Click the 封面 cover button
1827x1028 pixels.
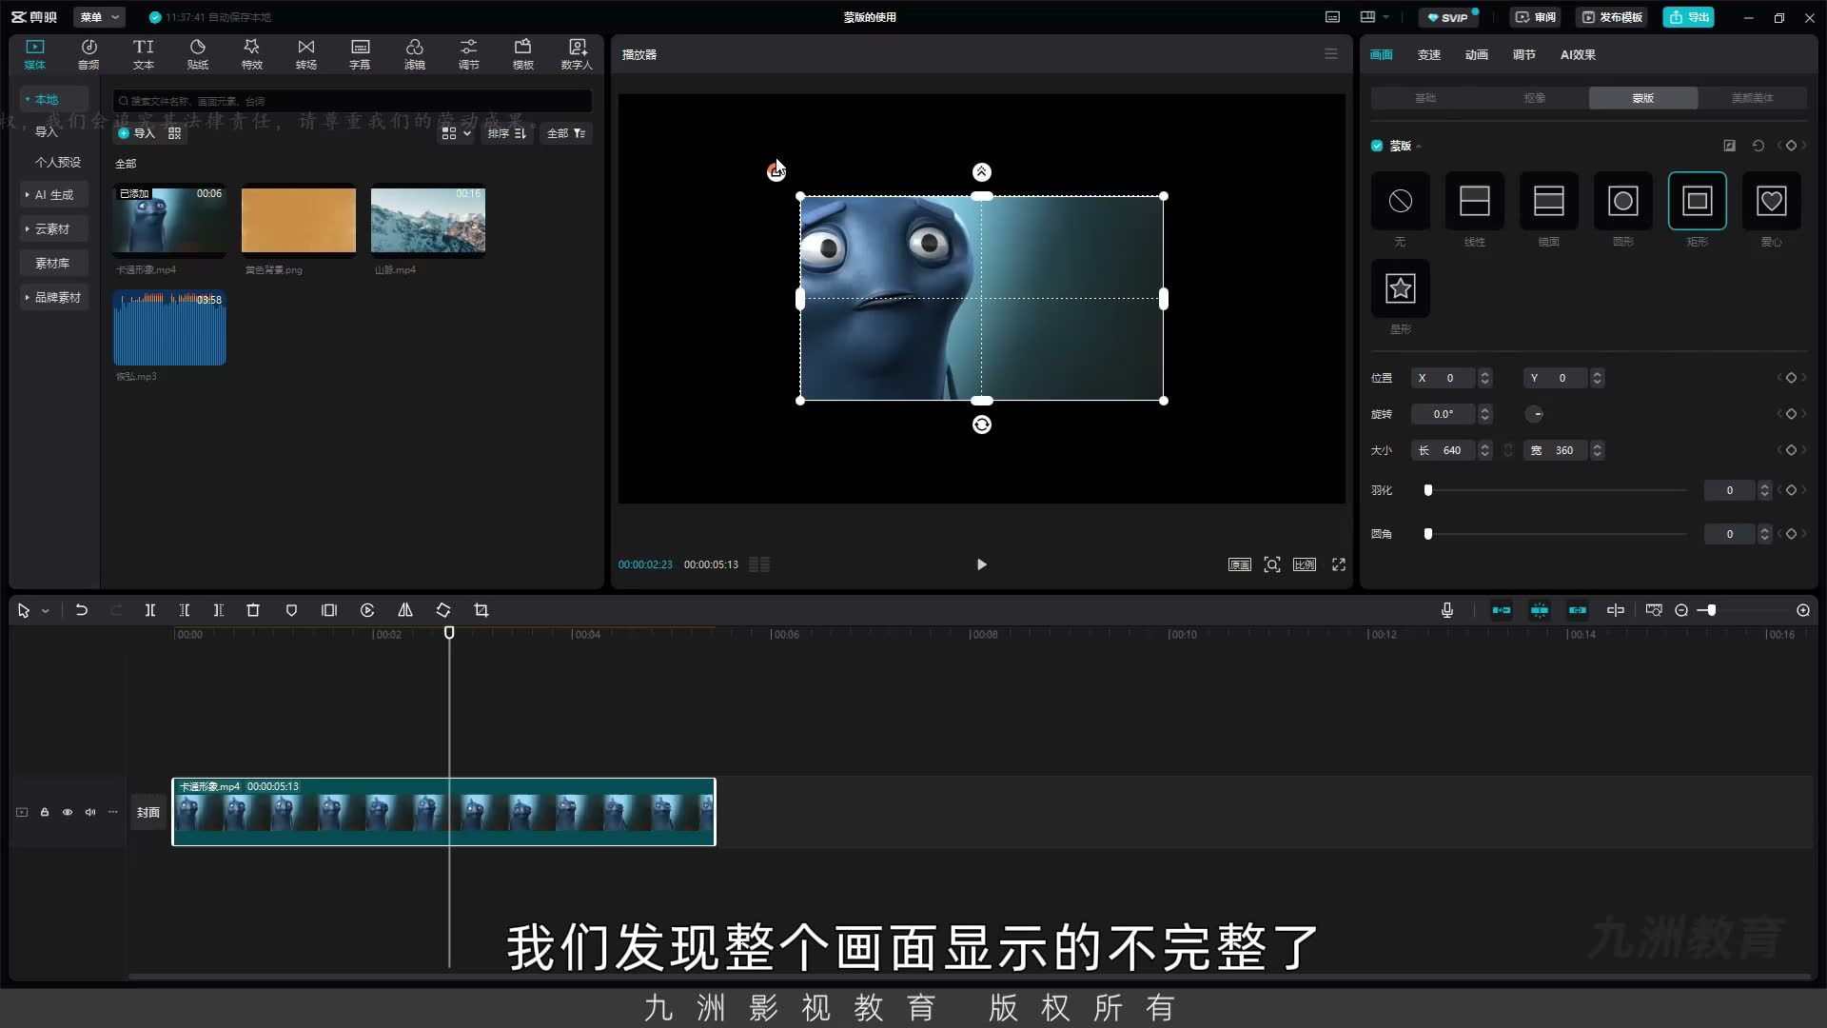coord(147,812)
